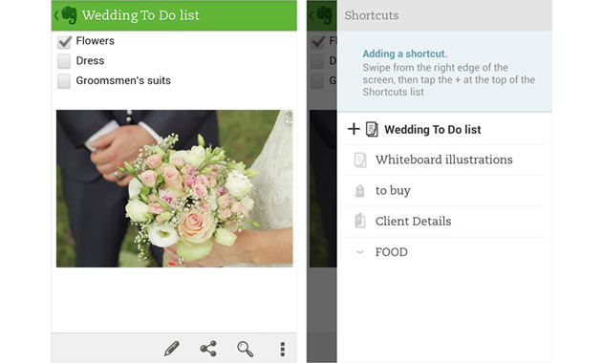
Task: Tap the Flowers checklist item text
Action: (x=96, y=41)
